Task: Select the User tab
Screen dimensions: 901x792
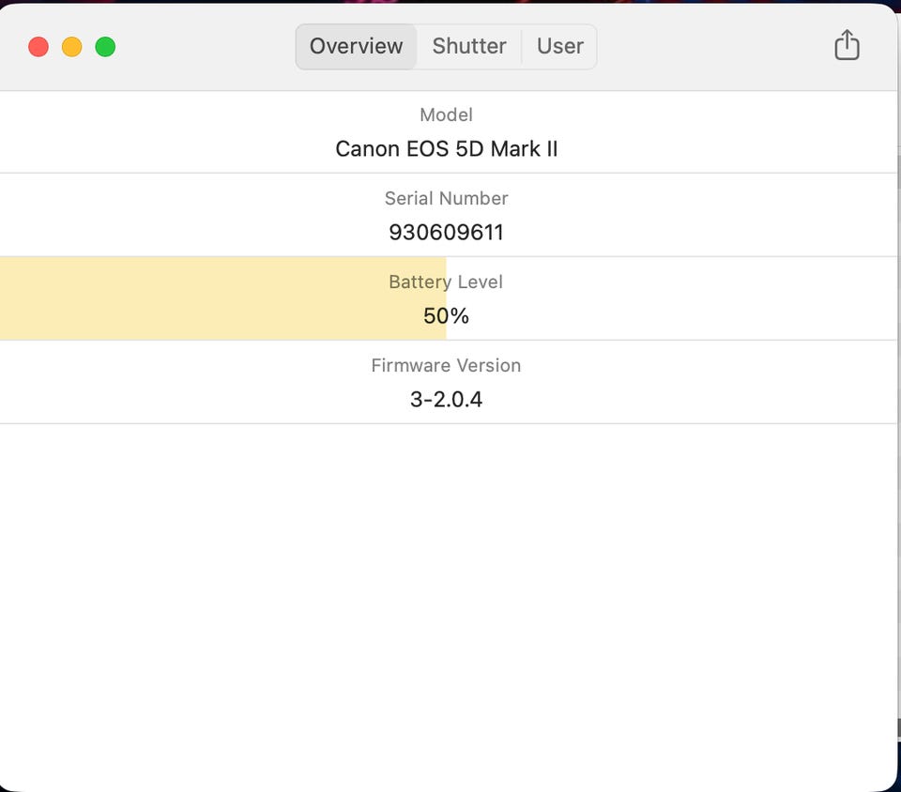Action: pos(560,46)
